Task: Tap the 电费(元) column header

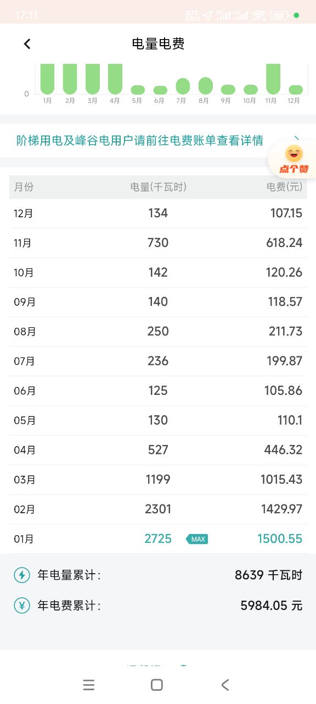Action: tap(284, 187)
